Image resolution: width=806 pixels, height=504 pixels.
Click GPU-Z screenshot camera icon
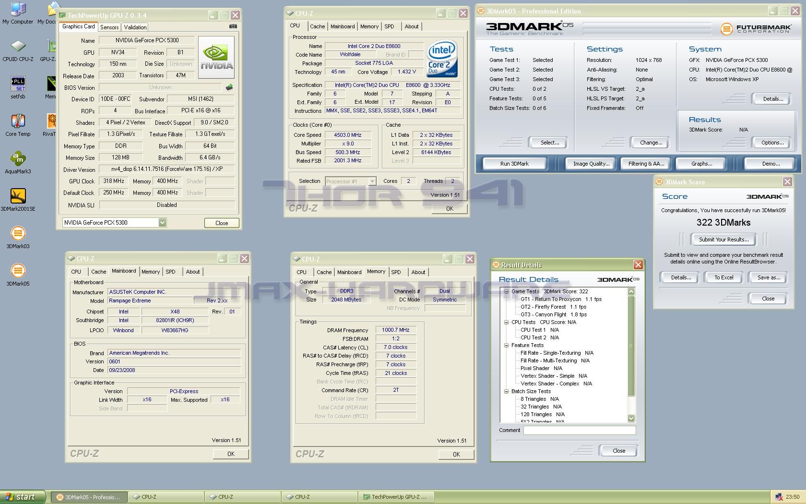[233, 27]
